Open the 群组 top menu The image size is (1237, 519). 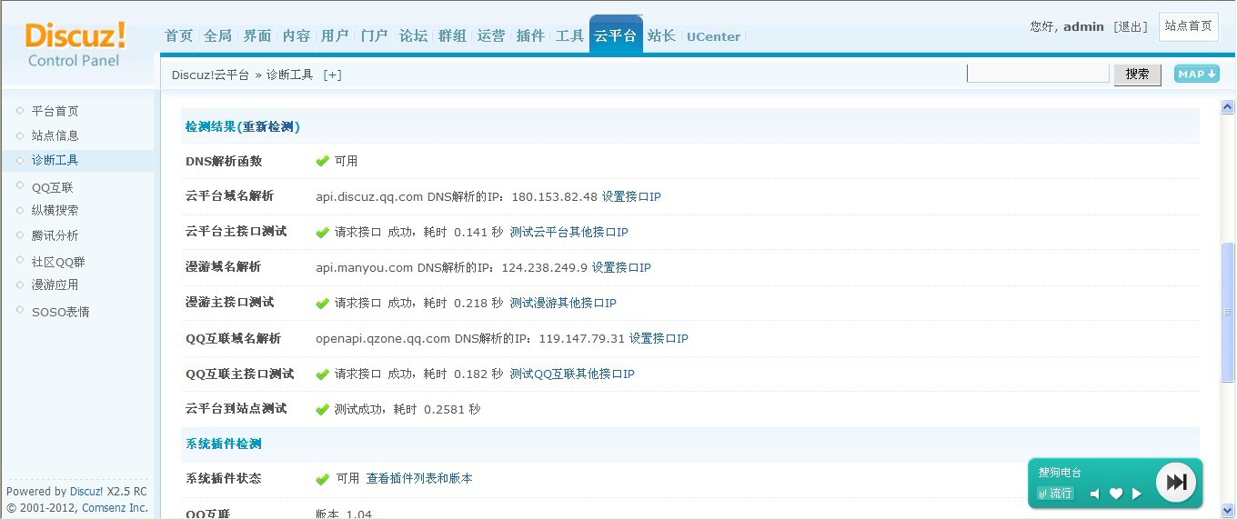click(x=452, y=36)
